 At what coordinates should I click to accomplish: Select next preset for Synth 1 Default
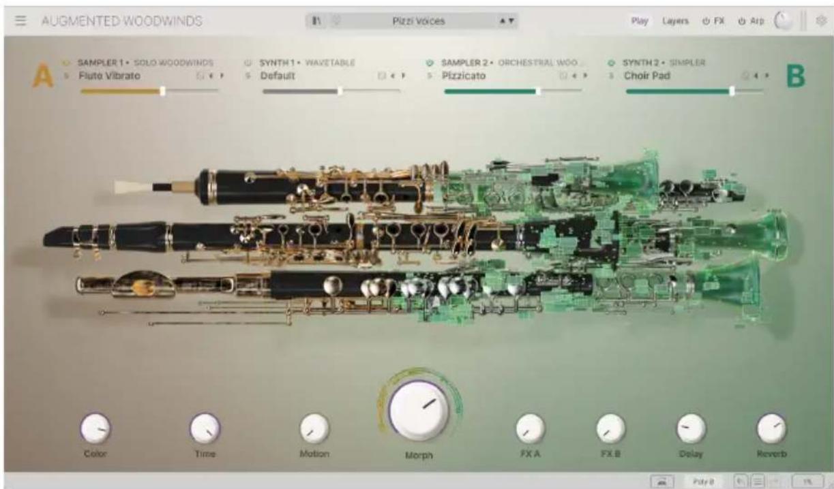coord(403,76)
